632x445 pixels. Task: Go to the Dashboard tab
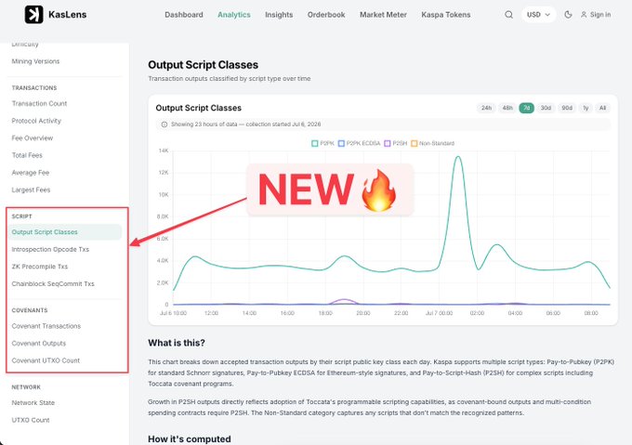[x=184, y=15]
